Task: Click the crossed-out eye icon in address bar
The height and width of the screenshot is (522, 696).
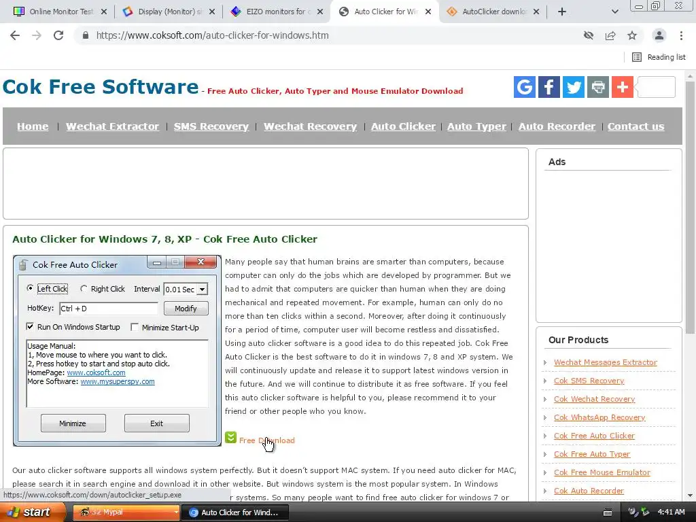Action: tap(589, 35)
